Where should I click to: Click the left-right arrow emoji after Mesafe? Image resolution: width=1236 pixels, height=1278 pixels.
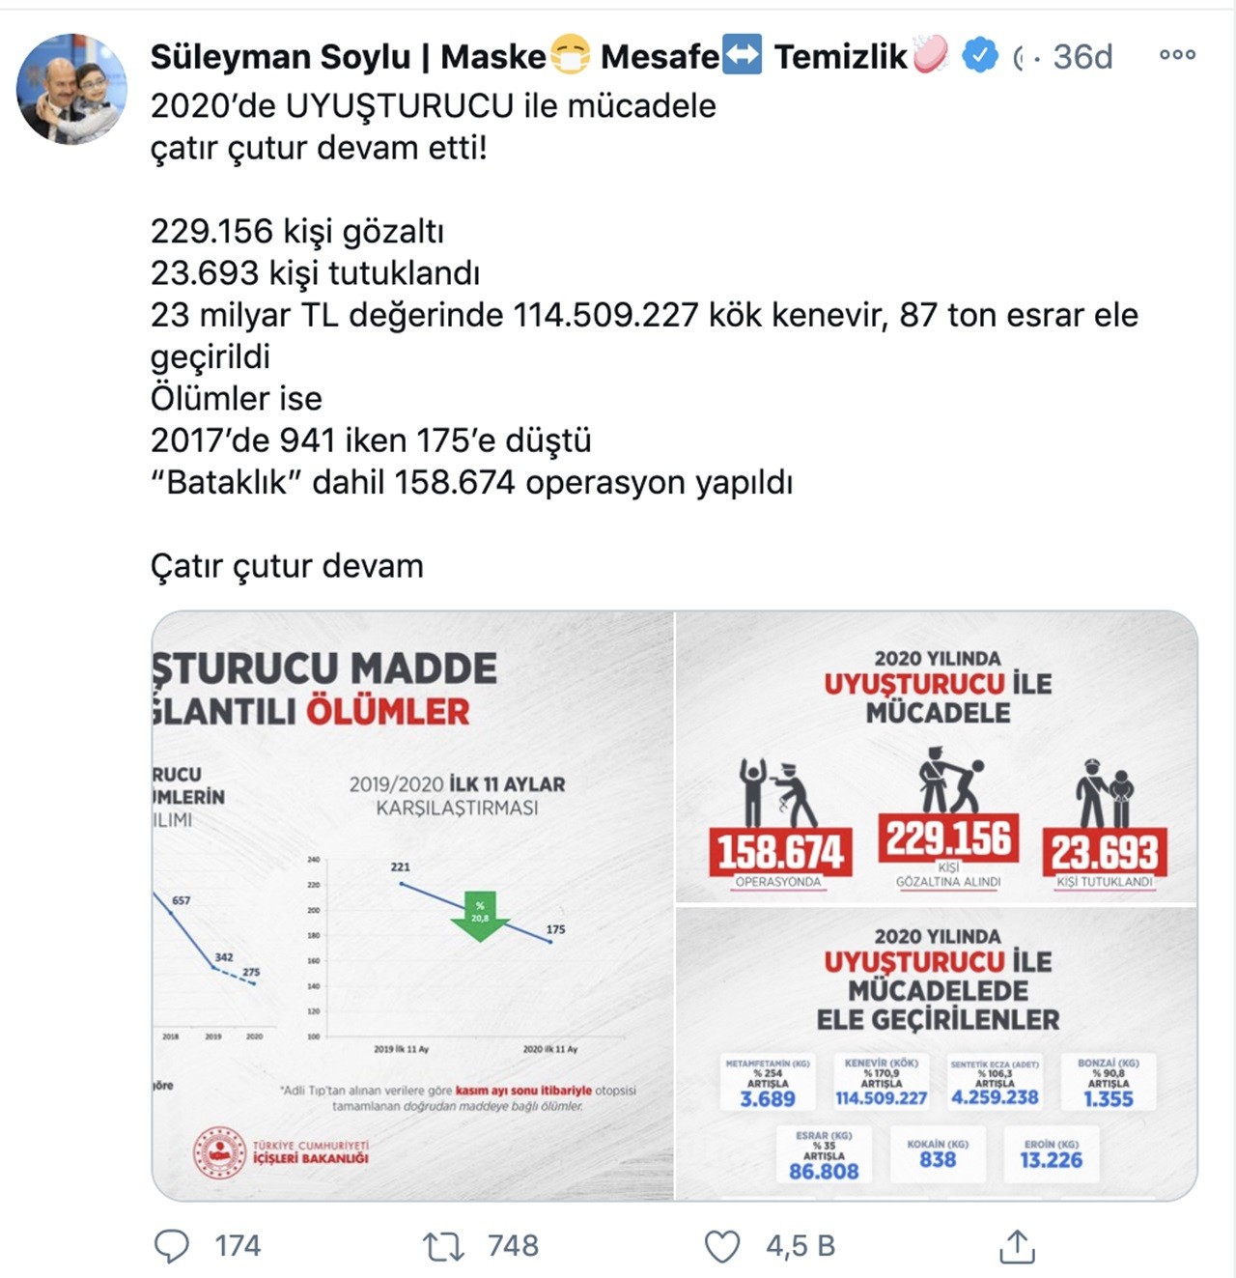pyautogui.click(x=742, y=55)
